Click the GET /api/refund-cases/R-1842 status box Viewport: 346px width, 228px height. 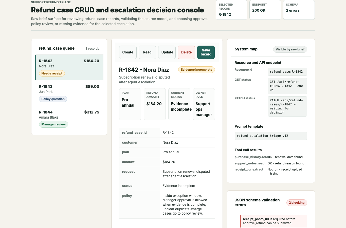coord(287,86)
